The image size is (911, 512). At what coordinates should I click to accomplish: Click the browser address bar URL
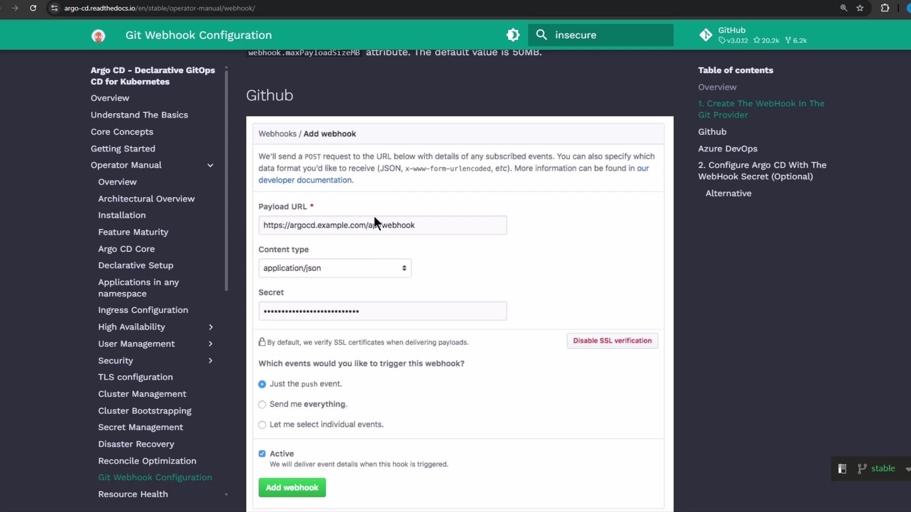(x=159, y=8)
